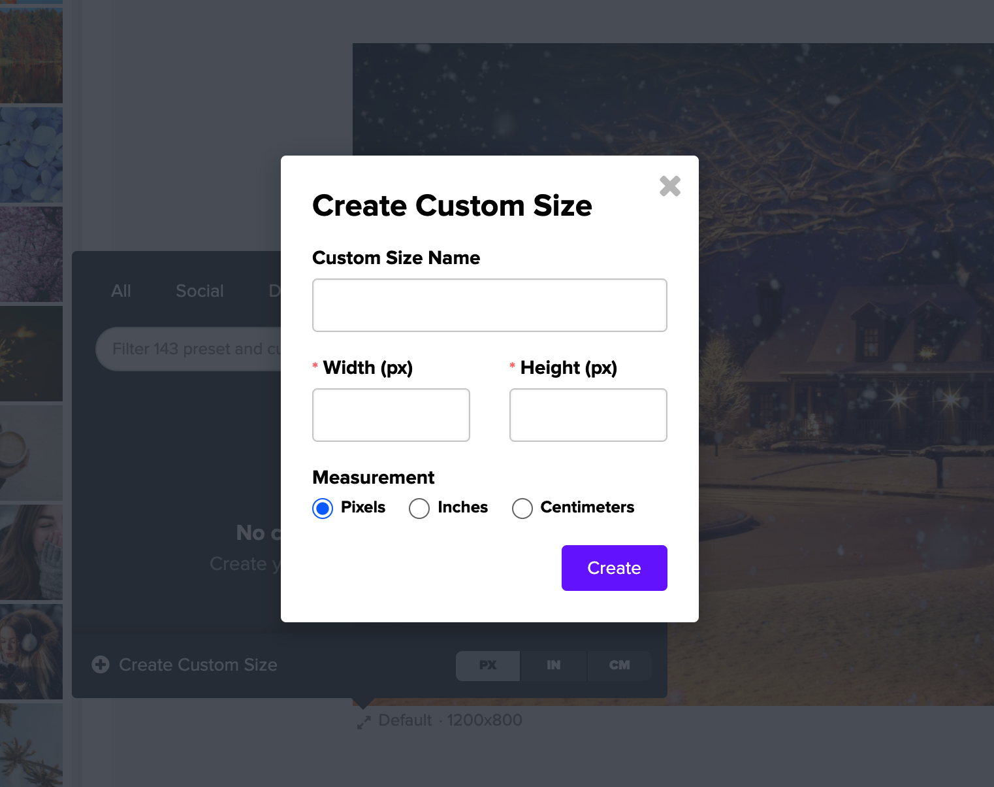Click the plus icon beside Create Custom Size
The width and height of the screenshot is (994, 787).
[101, 665]
